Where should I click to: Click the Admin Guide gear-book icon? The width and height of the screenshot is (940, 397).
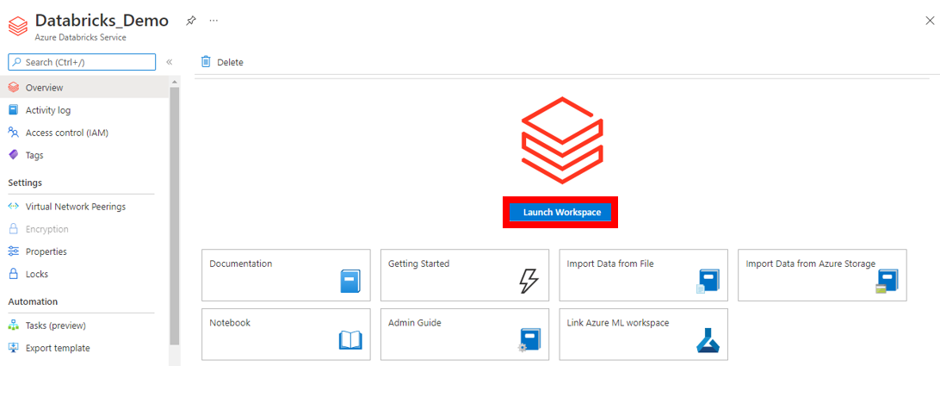pos(529,340)
